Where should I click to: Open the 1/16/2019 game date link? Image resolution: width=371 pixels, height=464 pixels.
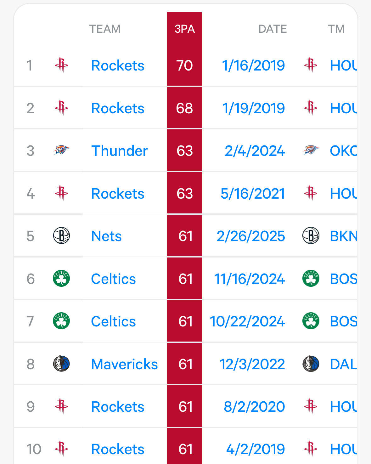(x=253, y=65)
